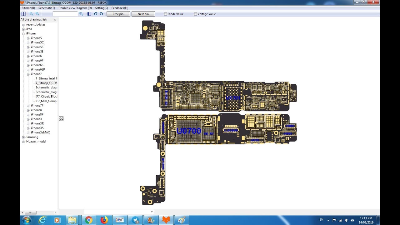The height and width of the screenshot is (225, 400).
Task: Expand the iPad tree node
Action: pyautogui.click(x=23, y=29)
